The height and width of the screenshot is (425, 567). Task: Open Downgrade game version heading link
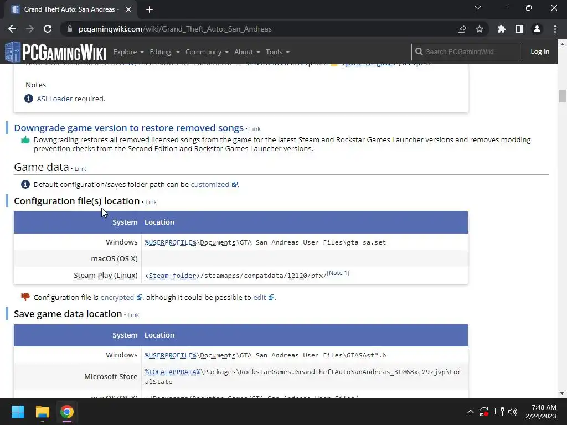[128, 128]
